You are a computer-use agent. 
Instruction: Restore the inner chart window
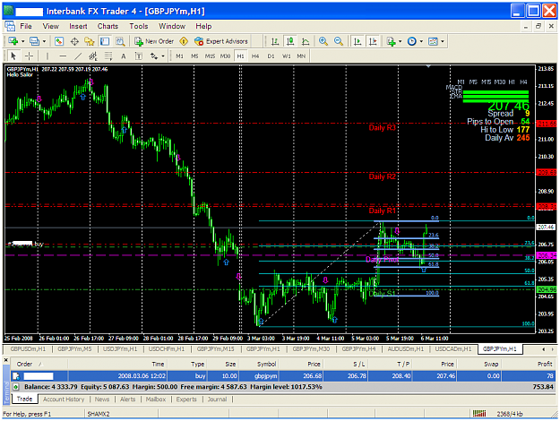pyautogui.click(x=538, y=26)
